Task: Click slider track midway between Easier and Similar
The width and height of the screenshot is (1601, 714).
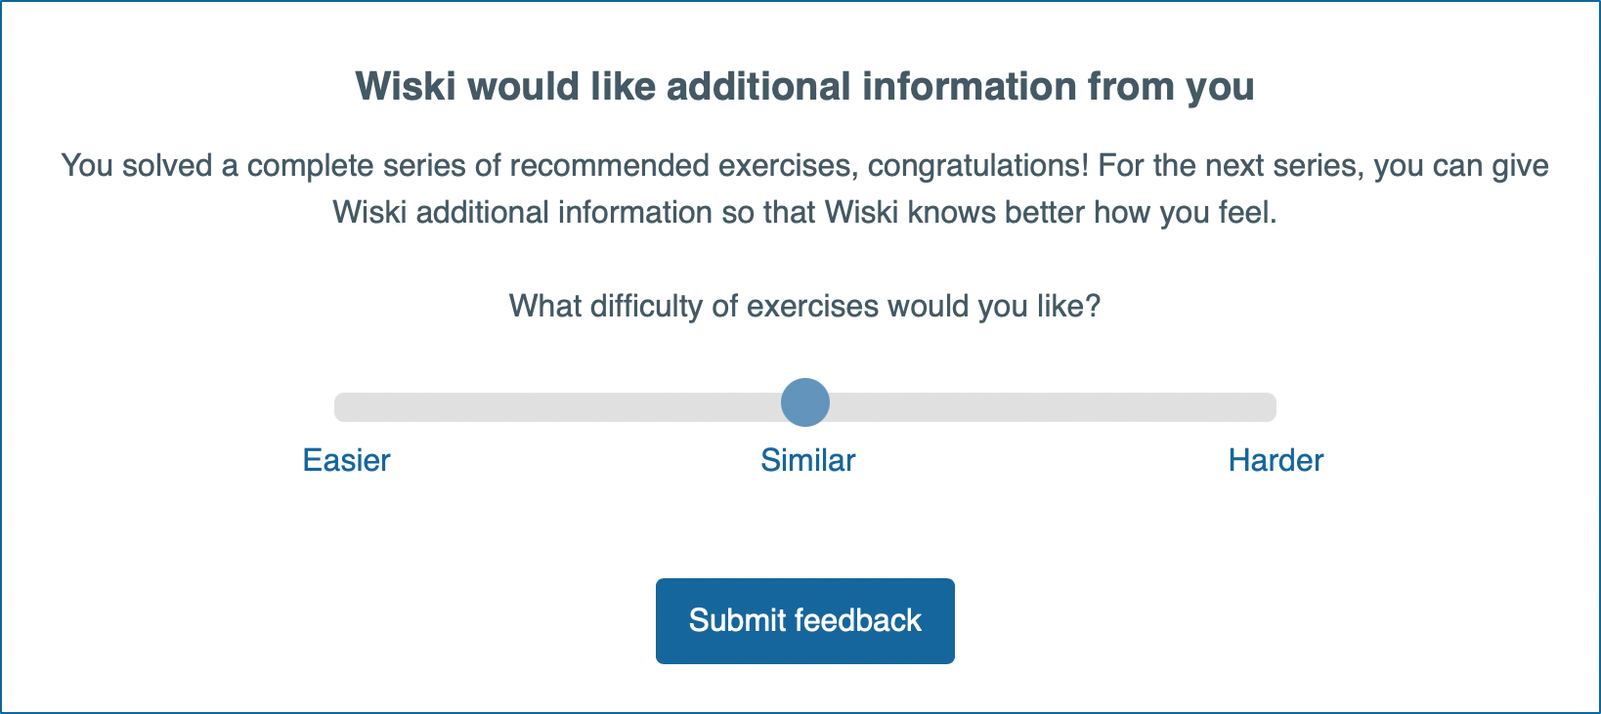Action: (577, 407)
